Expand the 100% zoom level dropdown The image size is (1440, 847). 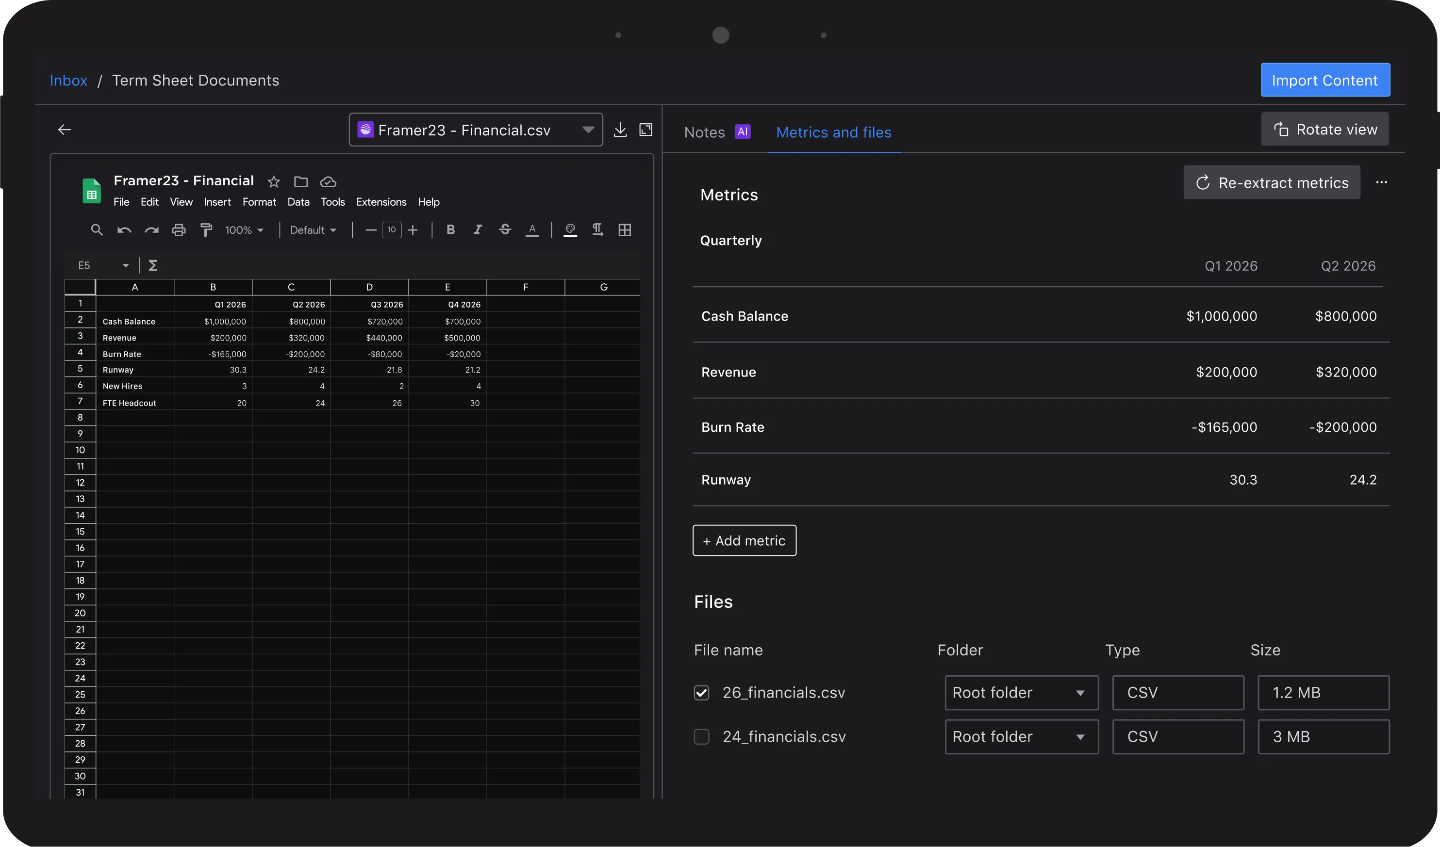click(245, 229)
